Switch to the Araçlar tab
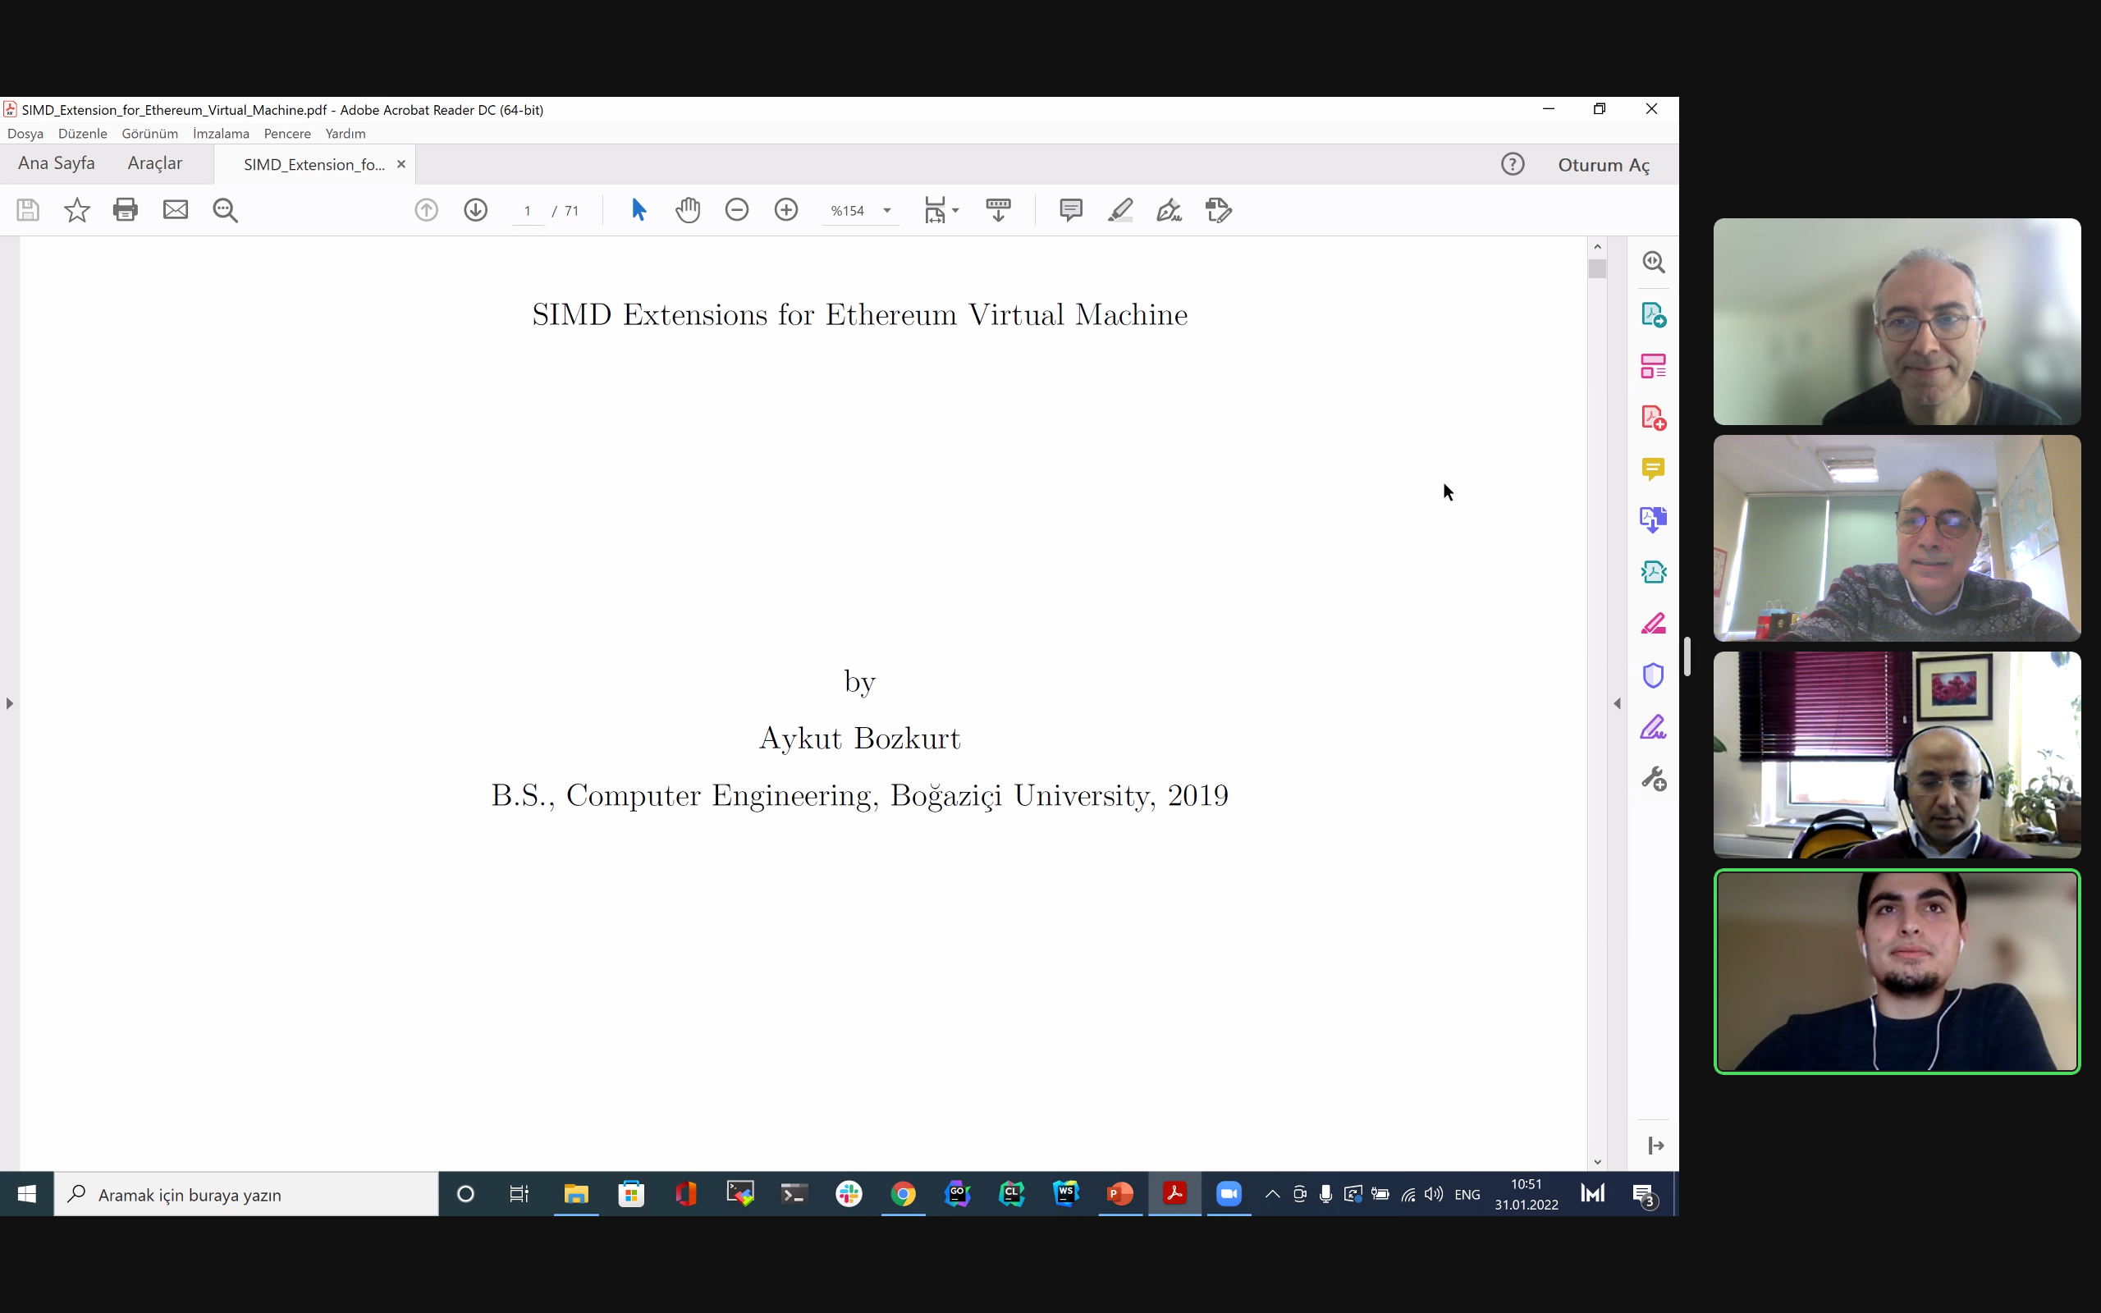The image size is (2101, 1313). click(x=154, y=163)
